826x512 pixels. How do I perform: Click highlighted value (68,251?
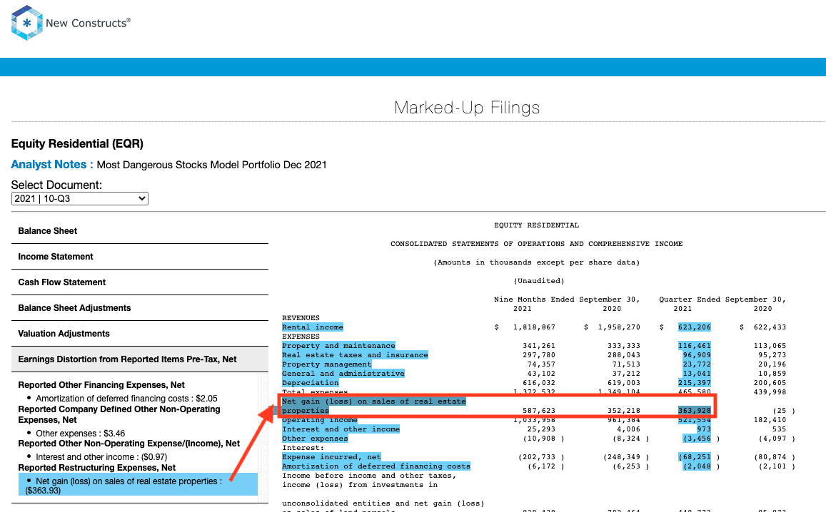(695, 457)
